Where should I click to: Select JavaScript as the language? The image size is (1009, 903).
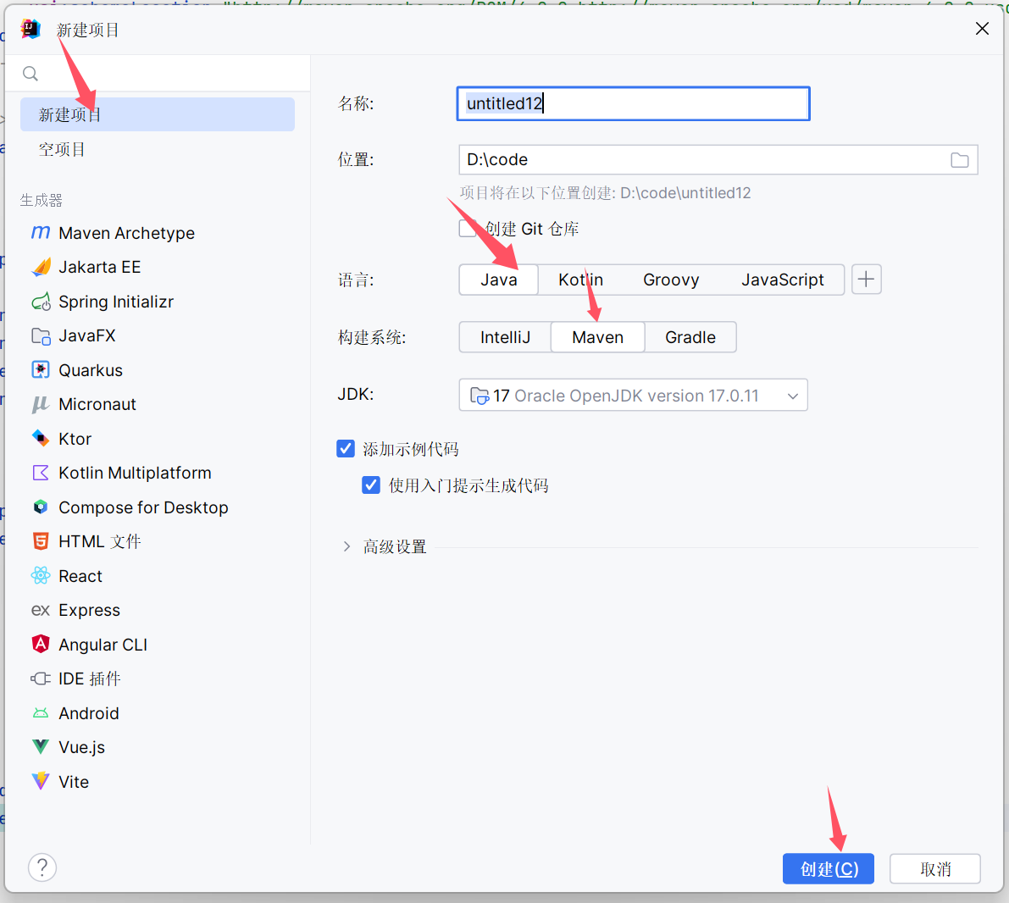point(783,280)
